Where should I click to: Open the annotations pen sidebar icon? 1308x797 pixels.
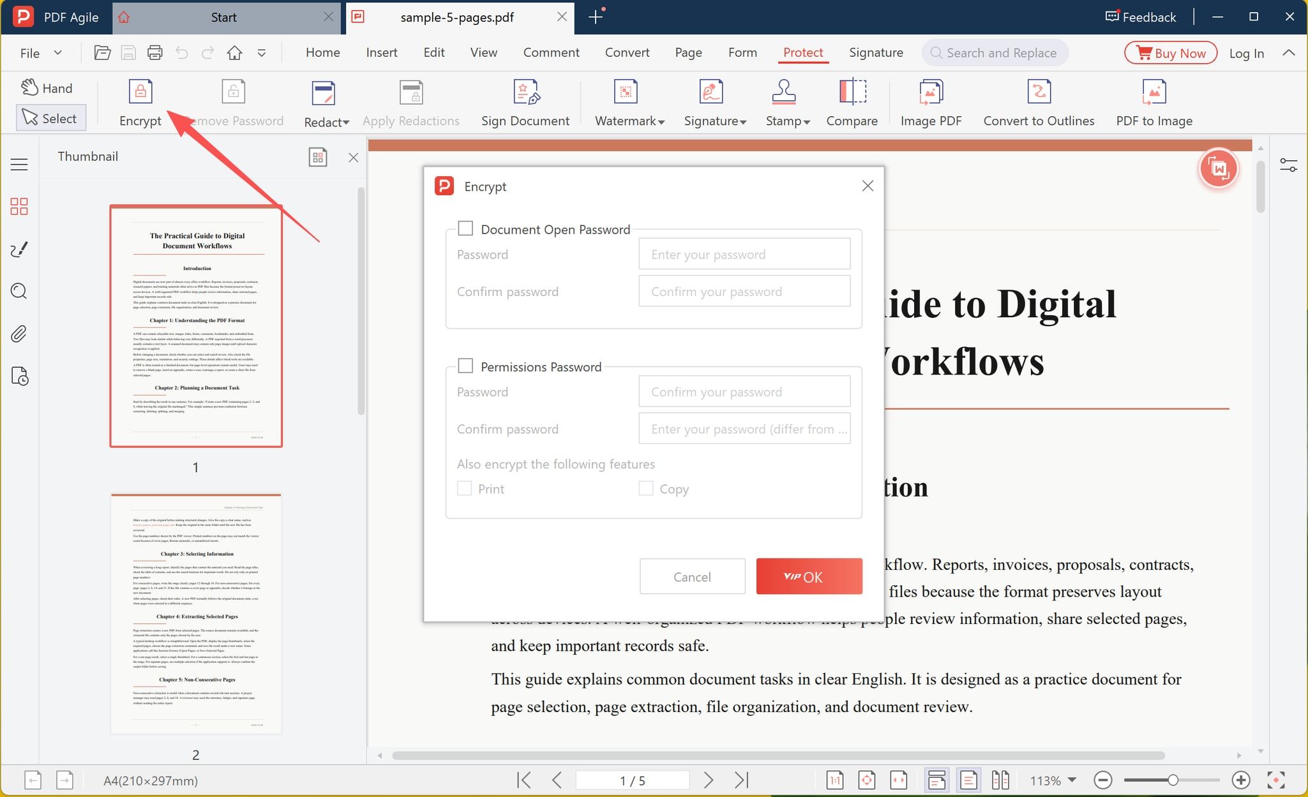[19, 249]
